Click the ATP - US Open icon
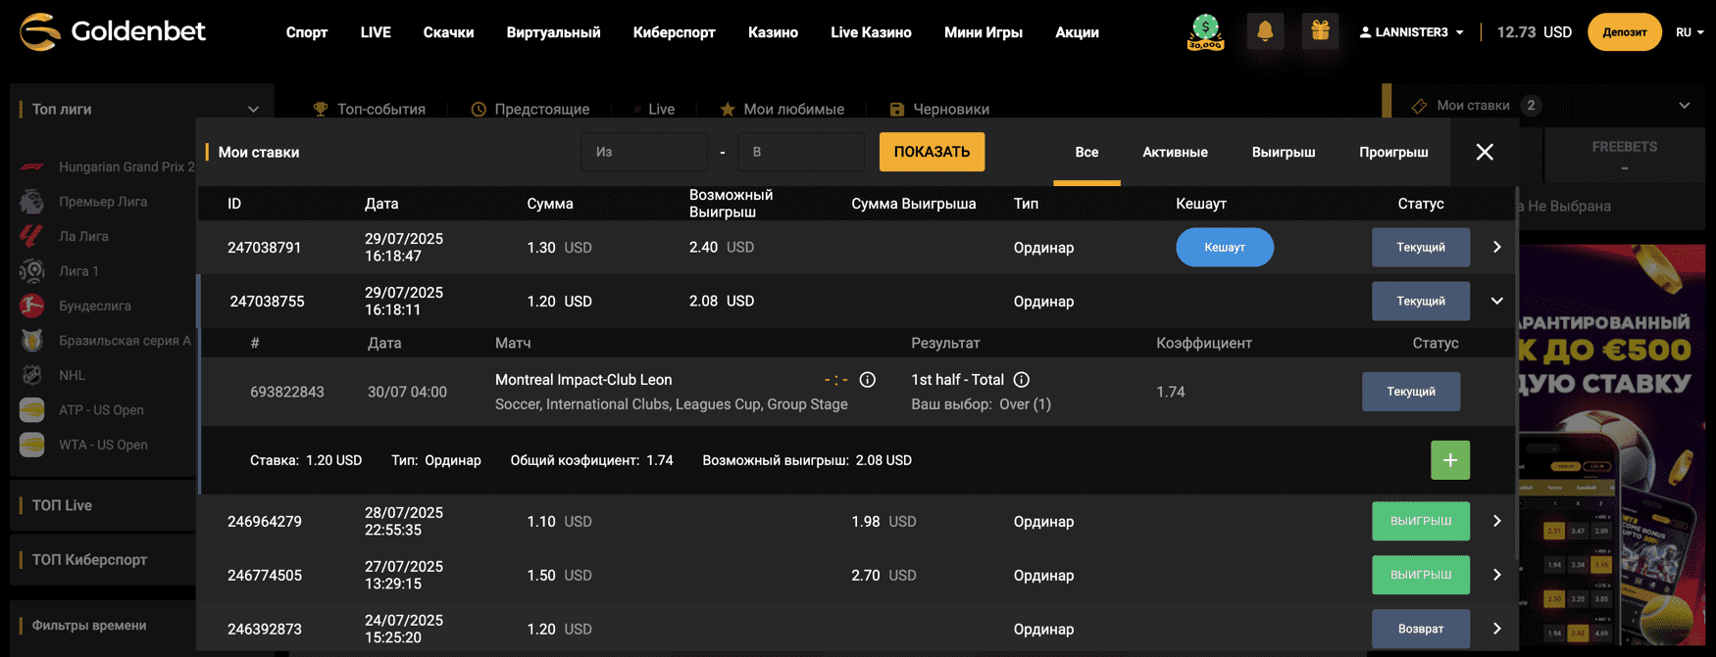 pyautogui.click(x=32, y=410)
